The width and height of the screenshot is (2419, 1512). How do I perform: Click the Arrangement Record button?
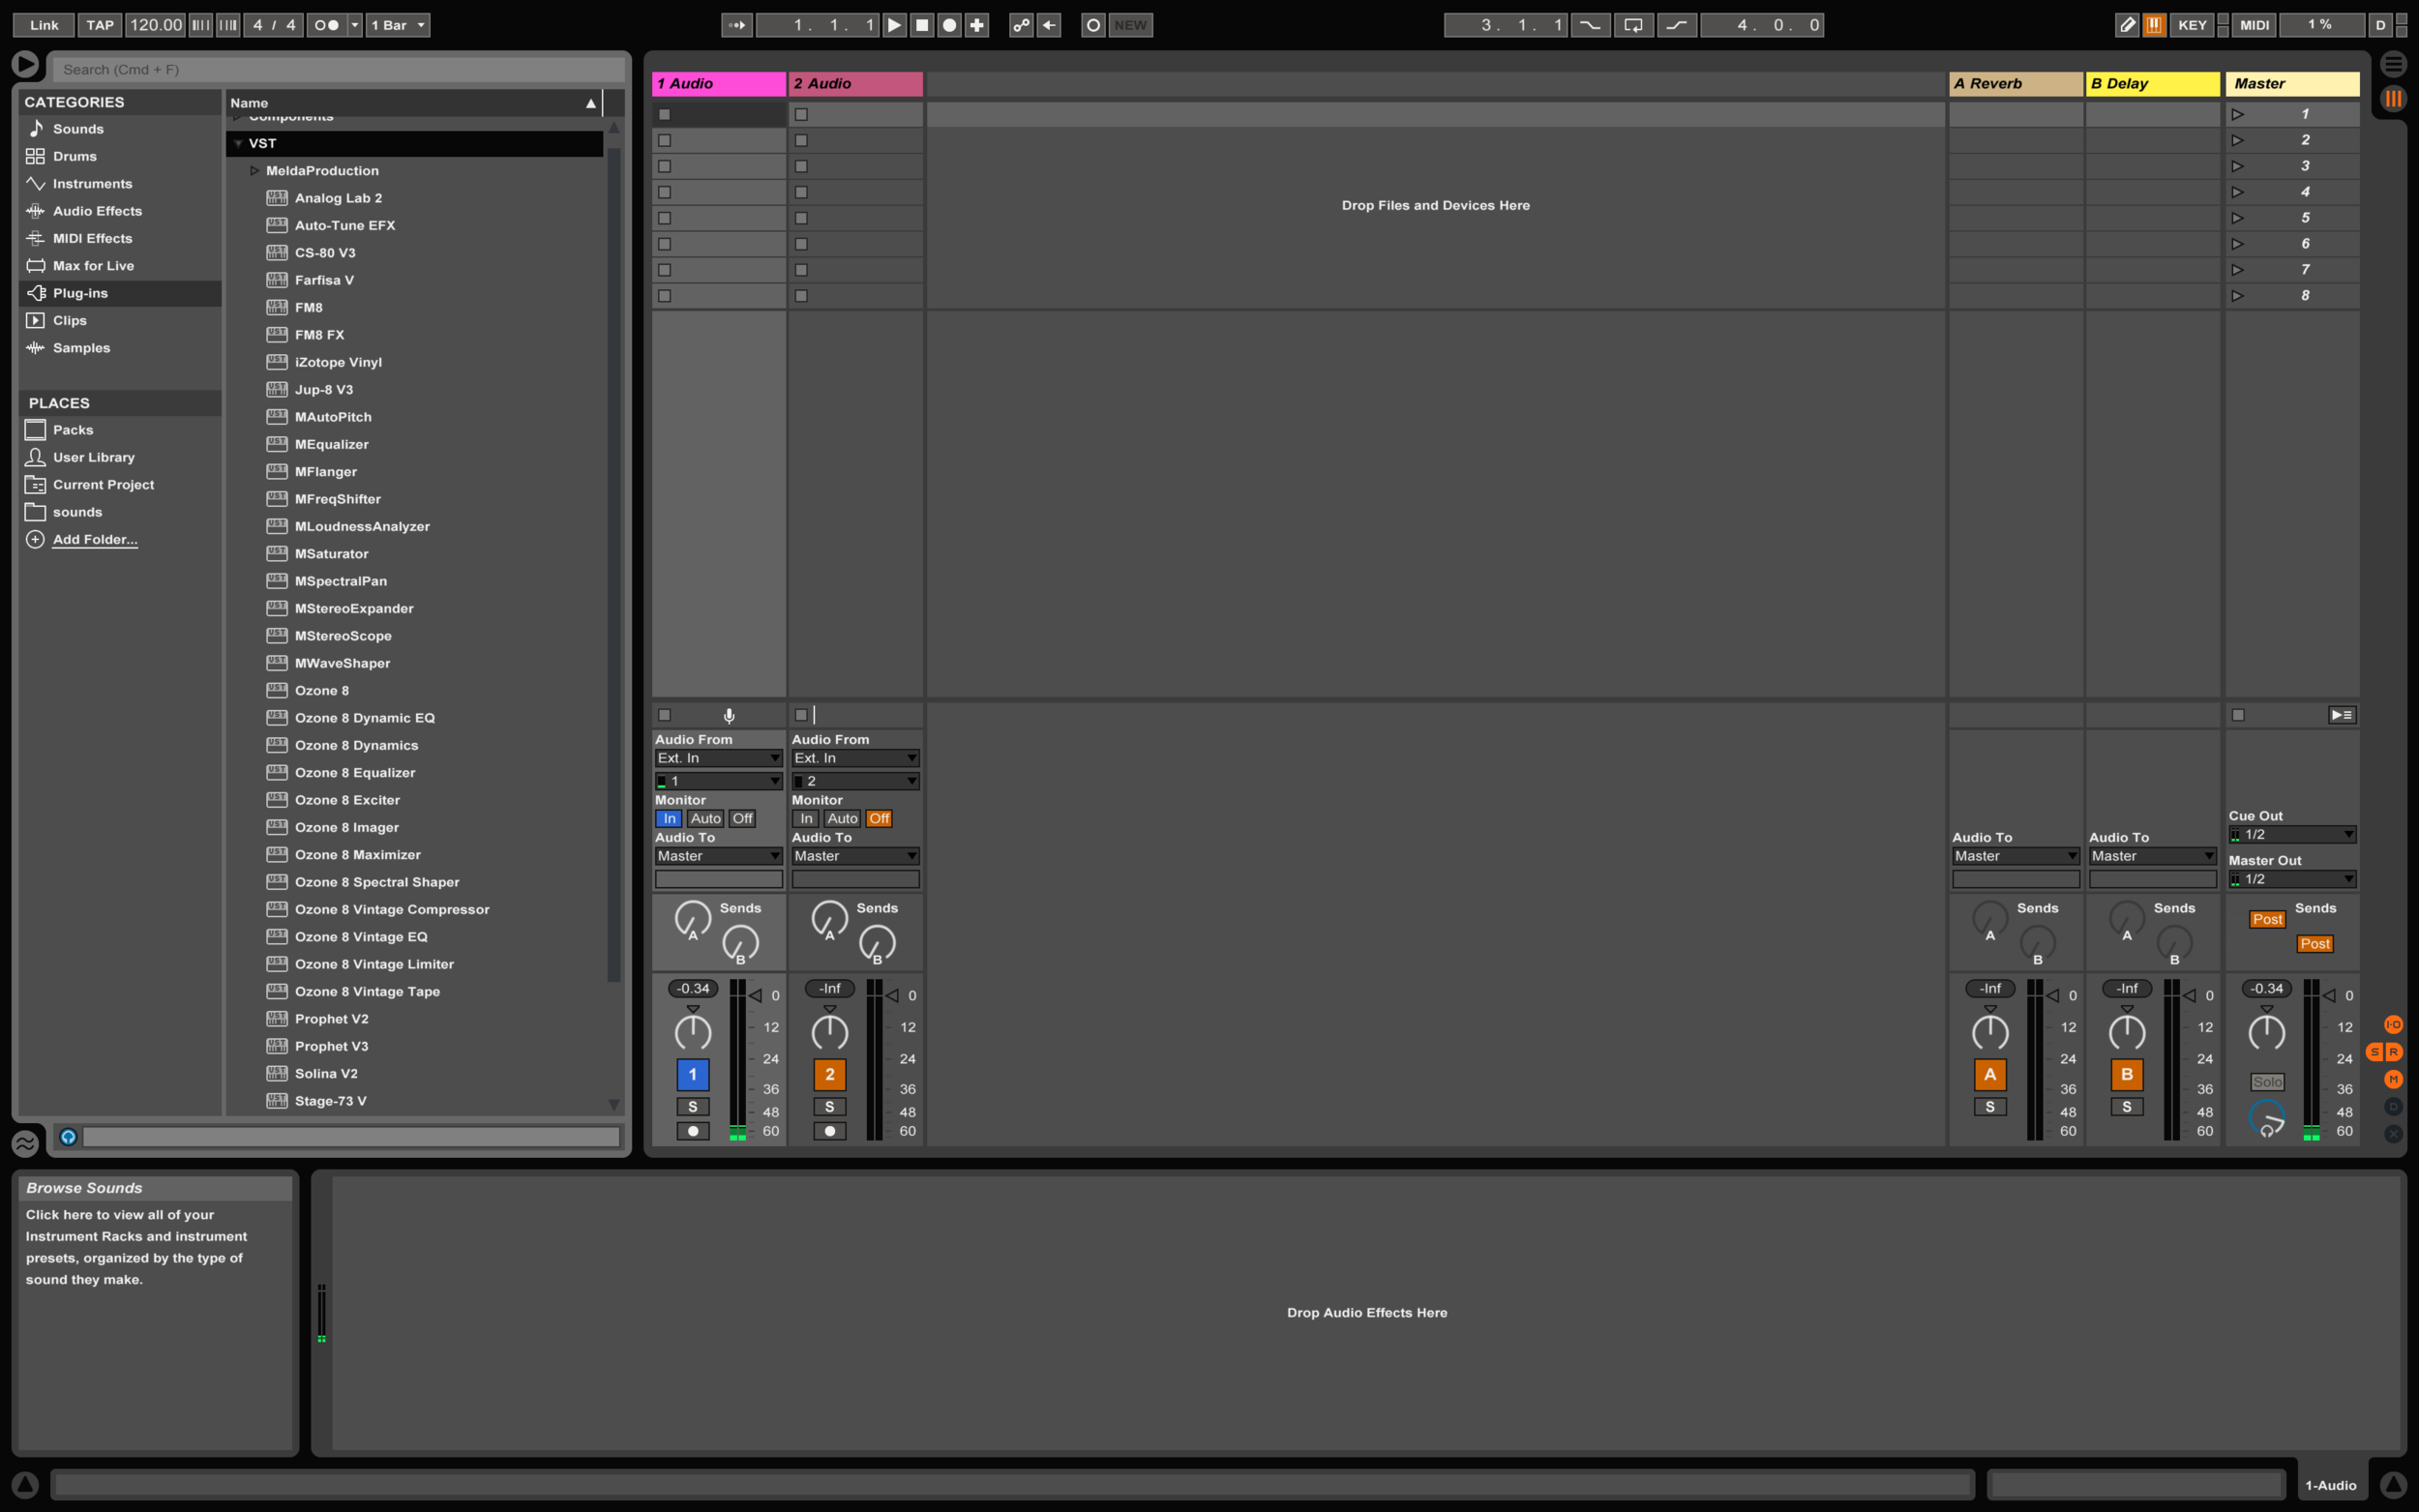(x=950, y=25)
